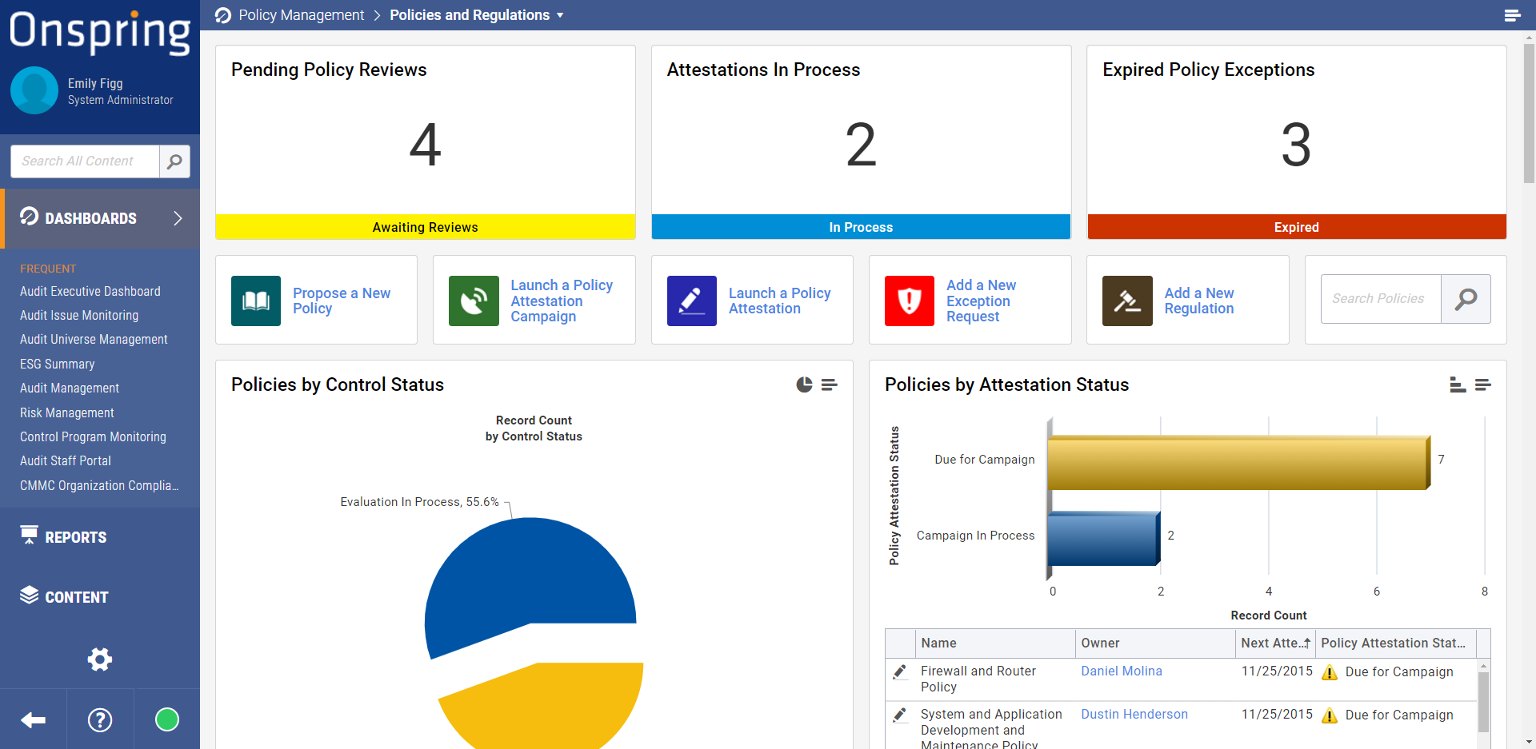This screenshot has width=1536, height=749.
Task: Click the Add a New Exception Request shield icon
Action: coord(909,301)
